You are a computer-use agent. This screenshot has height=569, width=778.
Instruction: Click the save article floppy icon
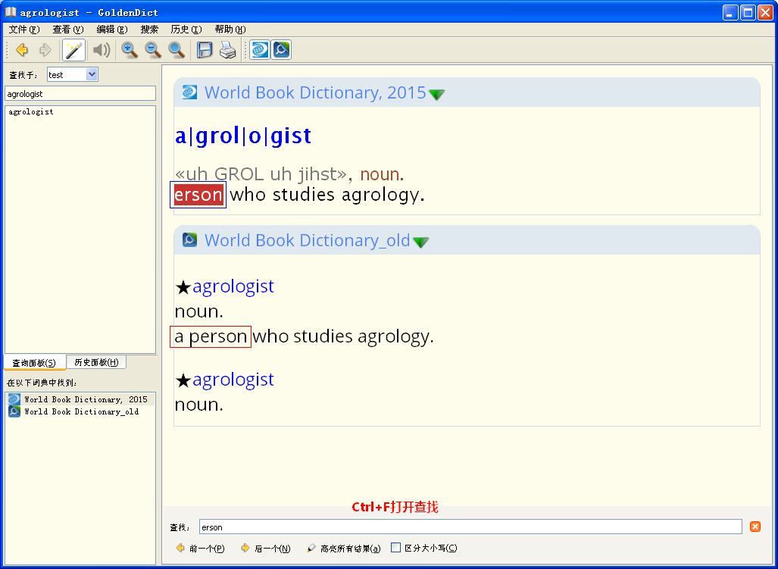pyautogui.click(x=205, y=49)
